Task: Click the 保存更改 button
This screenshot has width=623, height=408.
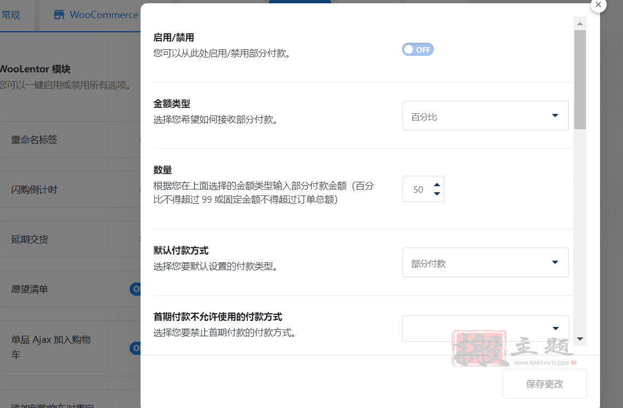Action: point(545,384)
